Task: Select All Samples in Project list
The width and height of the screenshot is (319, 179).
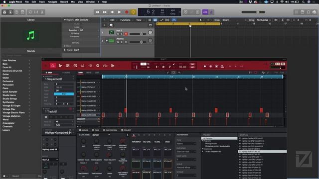Action: [x=219, y=138]
